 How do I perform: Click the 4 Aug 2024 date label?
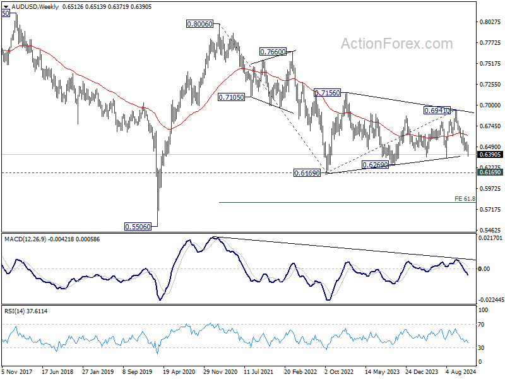tap(461, 371)
